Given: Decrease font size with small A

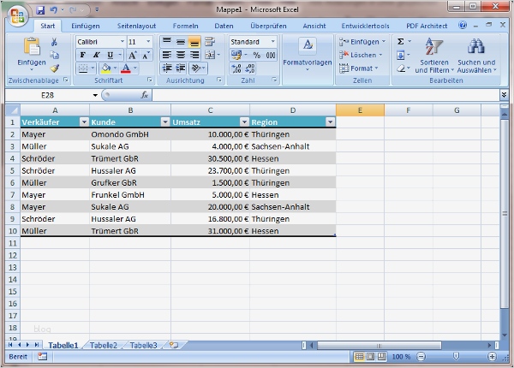Looking at the screenshot, I should point(146,55).
